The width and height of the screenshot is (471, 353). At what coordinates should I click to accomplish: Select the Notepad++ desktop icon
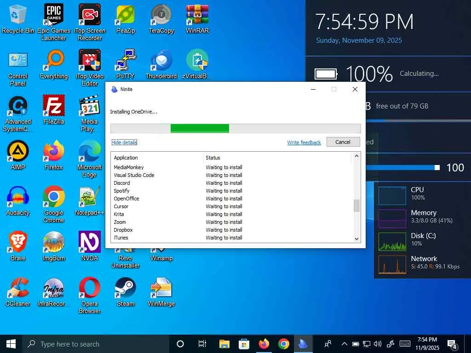90,201
